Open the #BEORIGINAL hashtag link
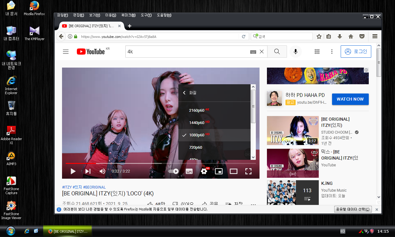Screen dimensions: 395x237 (94, 187)
